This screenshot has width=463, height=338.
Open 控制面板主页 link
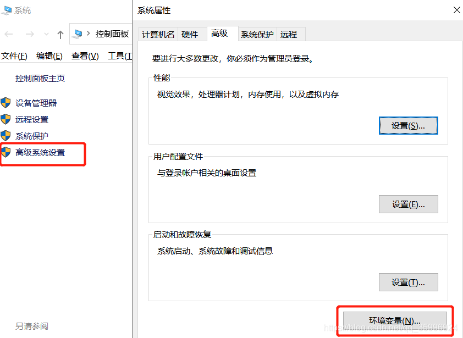pos(40,78)
